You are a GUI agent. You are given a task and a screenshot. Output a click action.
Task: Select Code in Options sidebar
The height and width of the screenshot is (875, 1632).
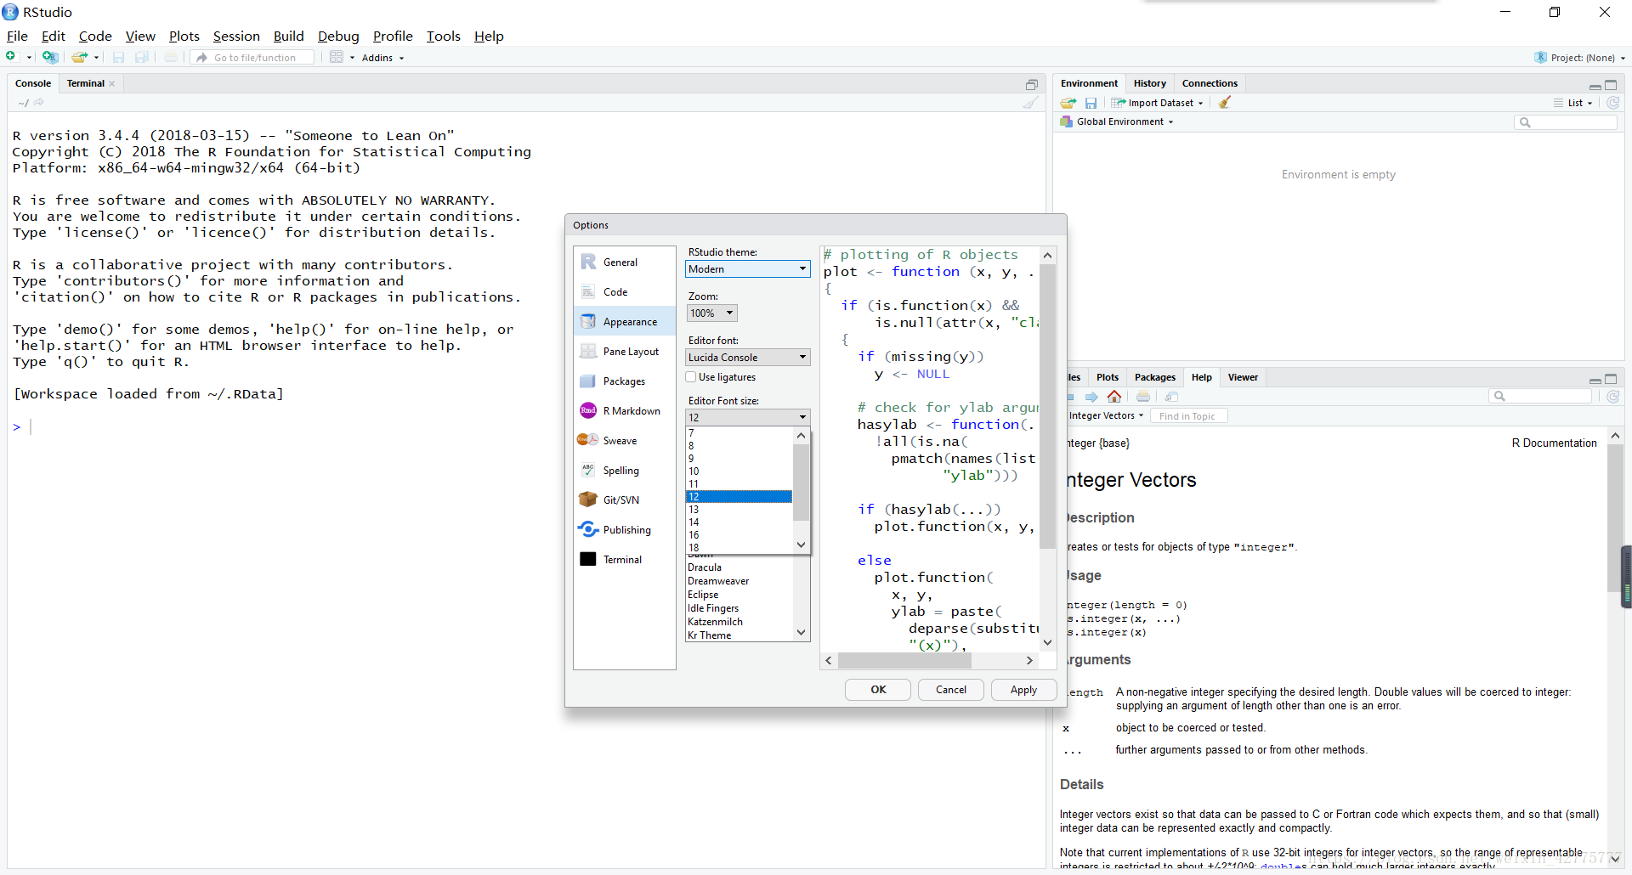625,292
